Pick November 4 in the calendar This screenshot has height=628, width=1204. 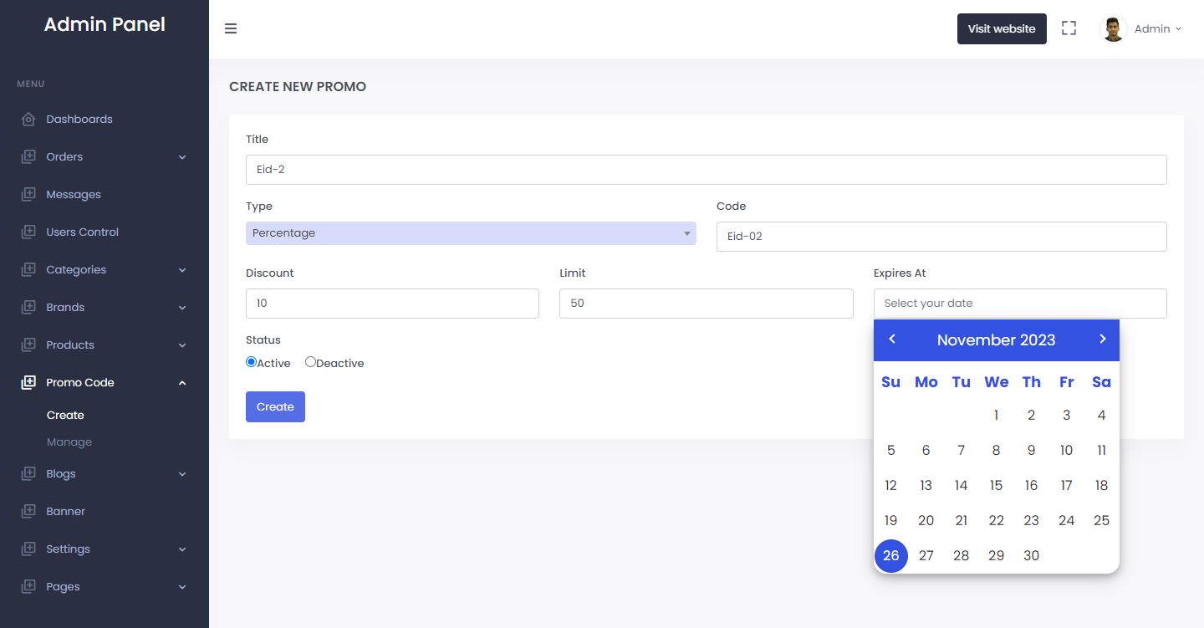click(x=1102, y=416)
